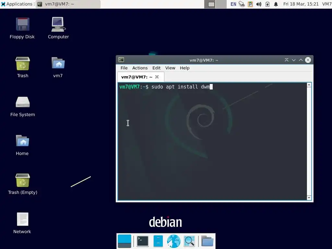Launch web browser globe icon in dock
The image size is (332, 249).
click(174, 241)
